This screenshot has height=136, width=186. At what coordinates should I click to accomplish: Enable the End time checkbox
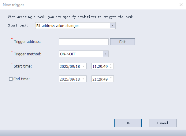point(11,79)
